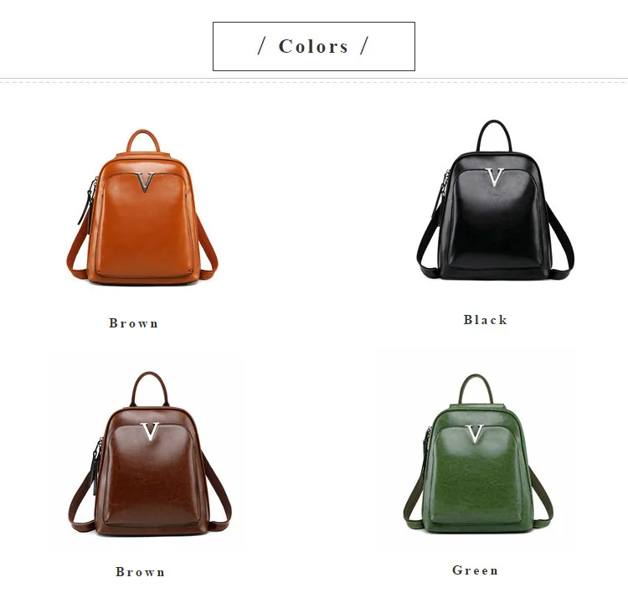Image resolution: width=628 pixels, height=598 pixels.
Task: Click the "Colors" heading text
Action: click(x=313, y=46)
